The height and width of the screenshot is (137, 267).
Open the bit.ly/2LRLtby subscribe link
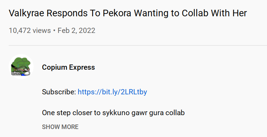pyautogui.click(x=112, y=92)
